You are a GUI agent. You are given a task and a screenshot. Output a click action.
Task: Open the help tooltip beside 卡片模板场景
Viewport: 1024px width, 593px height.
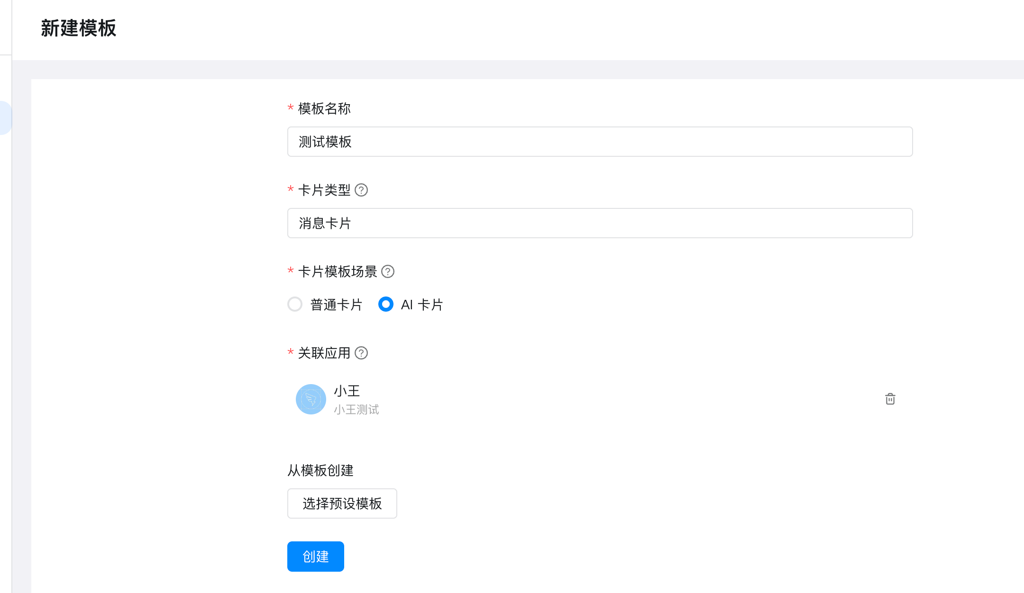[x=388, y=271]
